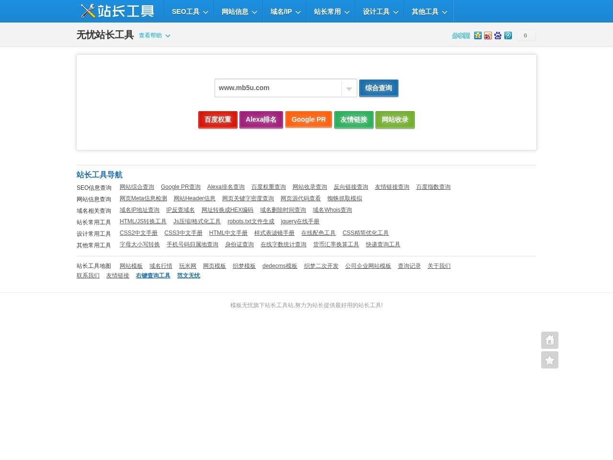Screen dimensions: 613x460
Task: Open the 友情链接查询 link
Action: [x=392, y=187]
